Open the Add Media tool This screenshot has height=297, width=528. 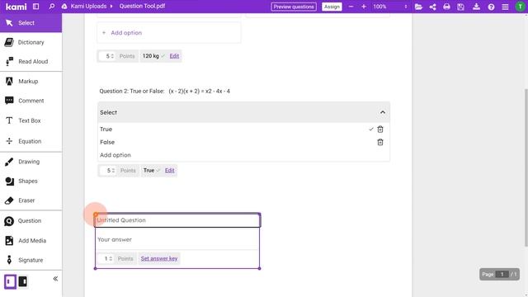coord(31,240)
